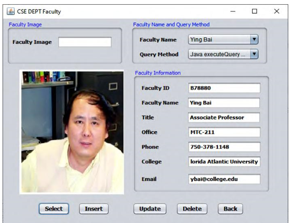Open the Faculty Name combo box showing Ying Bai

coord(223,39)
